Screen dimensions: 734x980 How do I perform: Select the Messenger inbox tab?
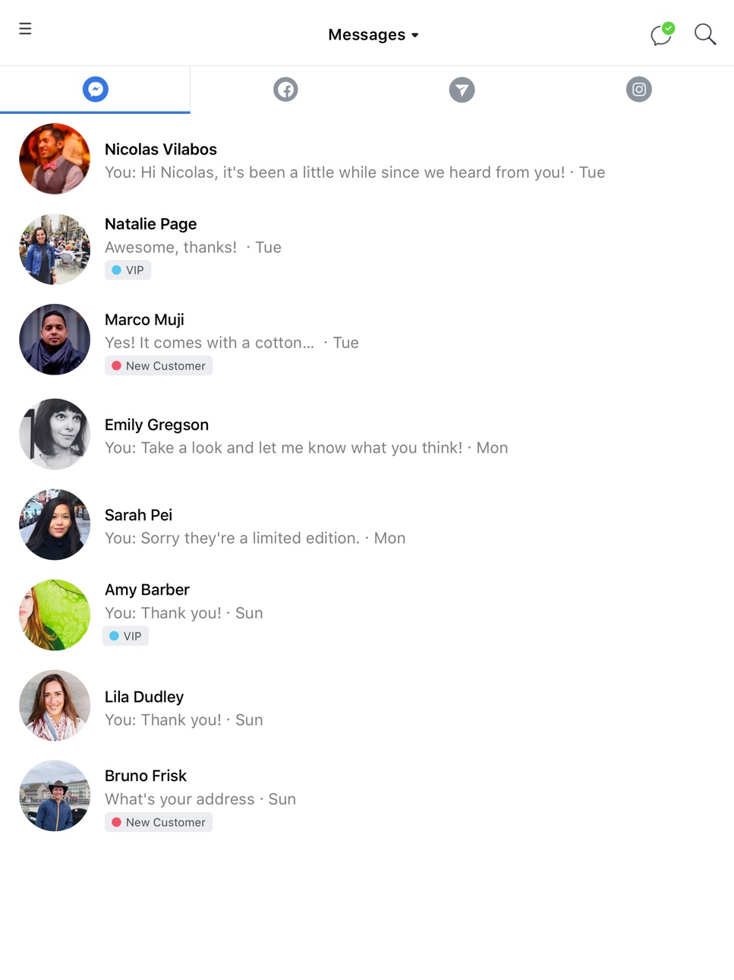(x=95, y=90)
